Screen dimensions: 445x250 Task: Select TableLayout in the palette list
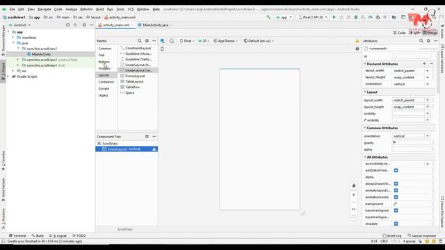(134, 82)
